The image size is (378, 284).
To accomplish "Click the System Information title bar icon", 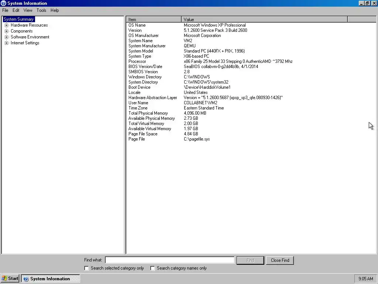I will coord(3,3).
